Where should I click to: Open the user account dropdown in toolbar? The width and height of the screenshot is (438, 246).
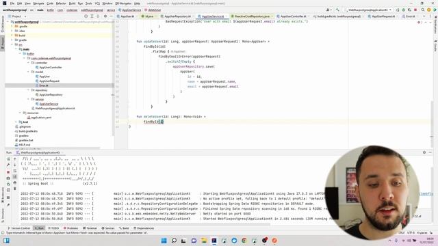329,10
